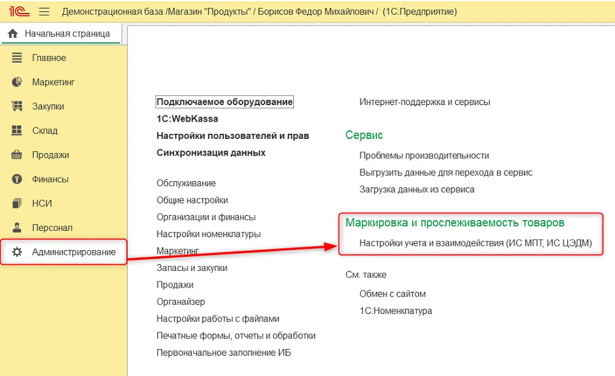Click the См. также heading
The image size is (615, 376).
(x=366, y=275)
